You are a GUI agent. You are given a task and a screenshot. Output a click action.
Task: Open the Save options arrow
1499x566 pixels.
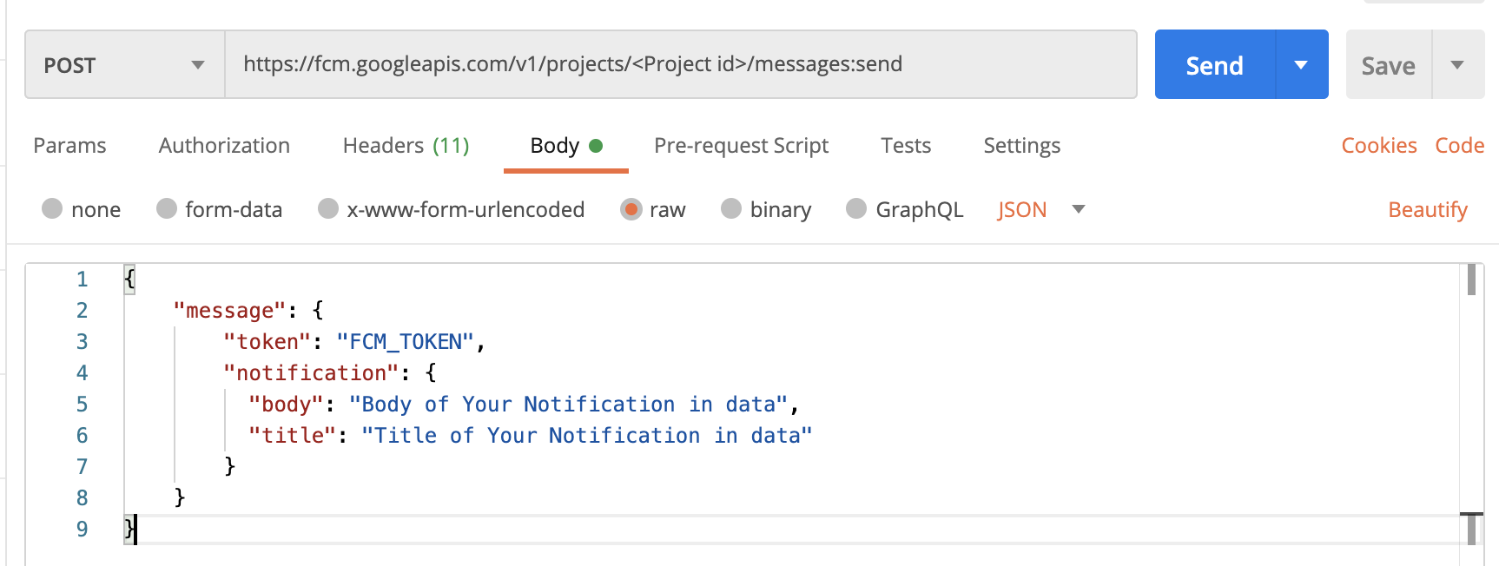(1457, 65)
